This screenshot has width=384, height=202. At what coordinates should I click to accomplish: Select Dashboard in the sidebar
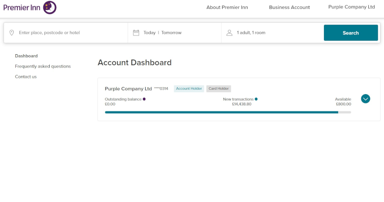coord(26,56)
